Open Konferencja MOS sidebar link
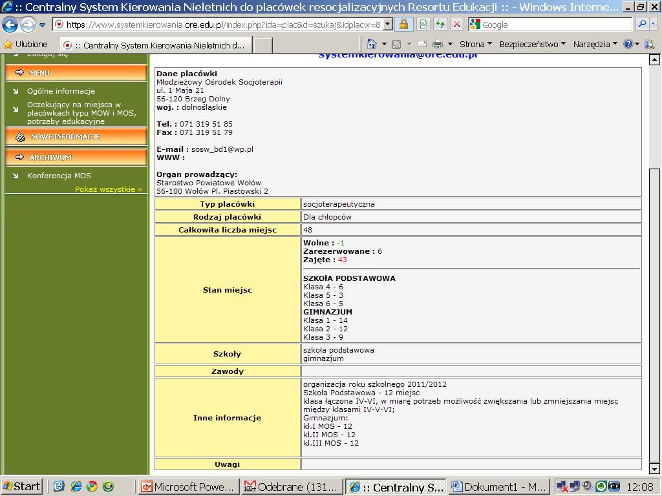This screenshot has width=662, height=496. click(x=59, y=176)
